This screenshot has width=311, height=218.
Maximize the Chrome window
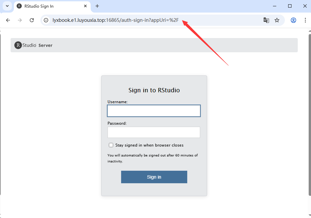point(290,6)
